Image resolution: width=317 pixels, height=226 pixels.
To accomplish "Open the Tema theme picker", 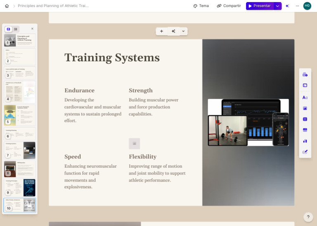I will pos(201,6).
